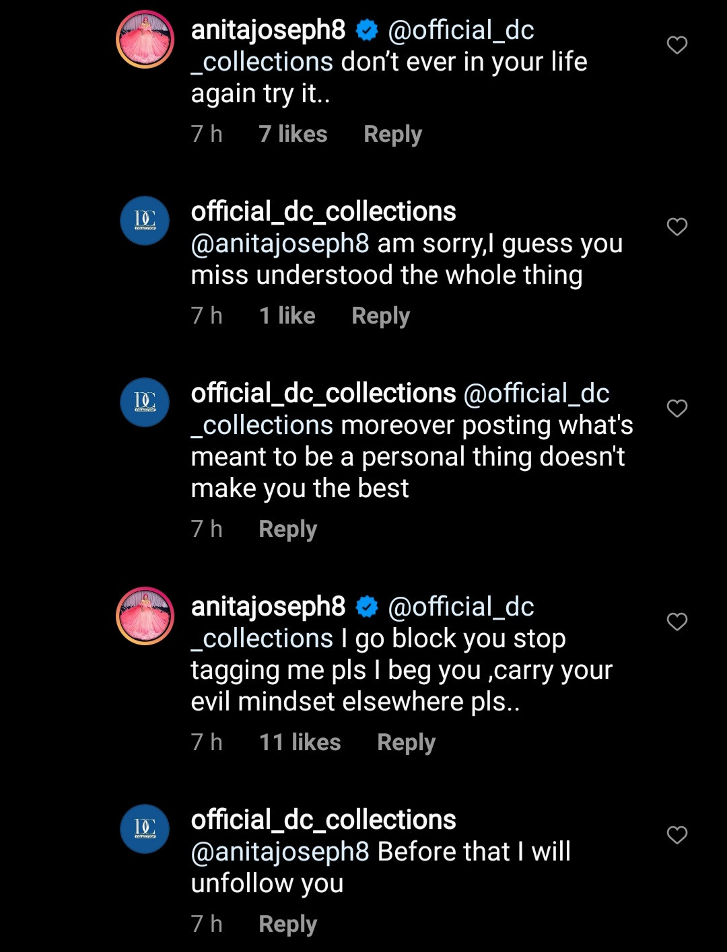This screenshot has height=952, width=727.
Task: Reply to "don't ever in your life" comment
Action: point(392,134)
